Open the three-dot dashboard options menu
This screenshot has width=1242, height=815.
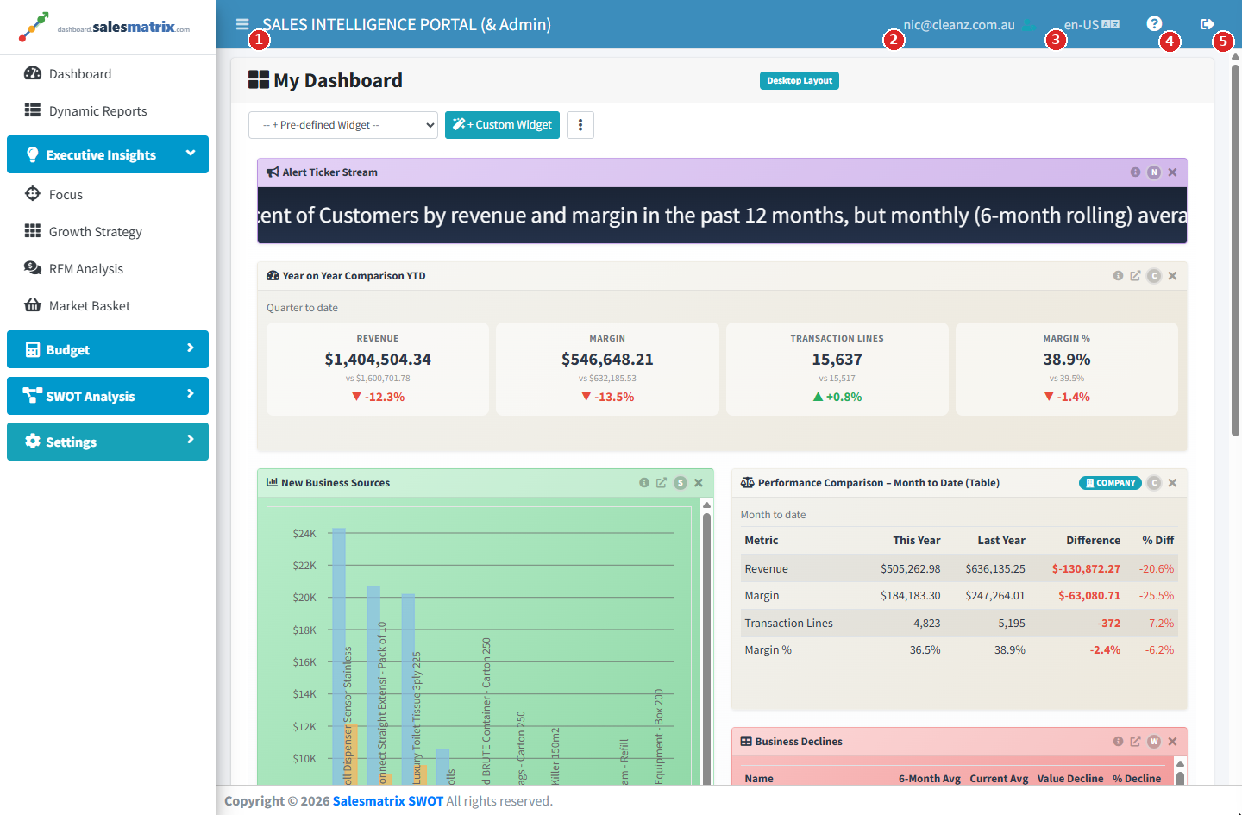coord(580,125)
